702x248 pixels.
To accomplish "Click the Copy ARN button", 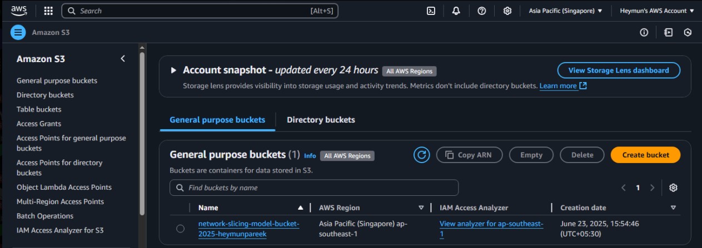I will click(470, 155).
